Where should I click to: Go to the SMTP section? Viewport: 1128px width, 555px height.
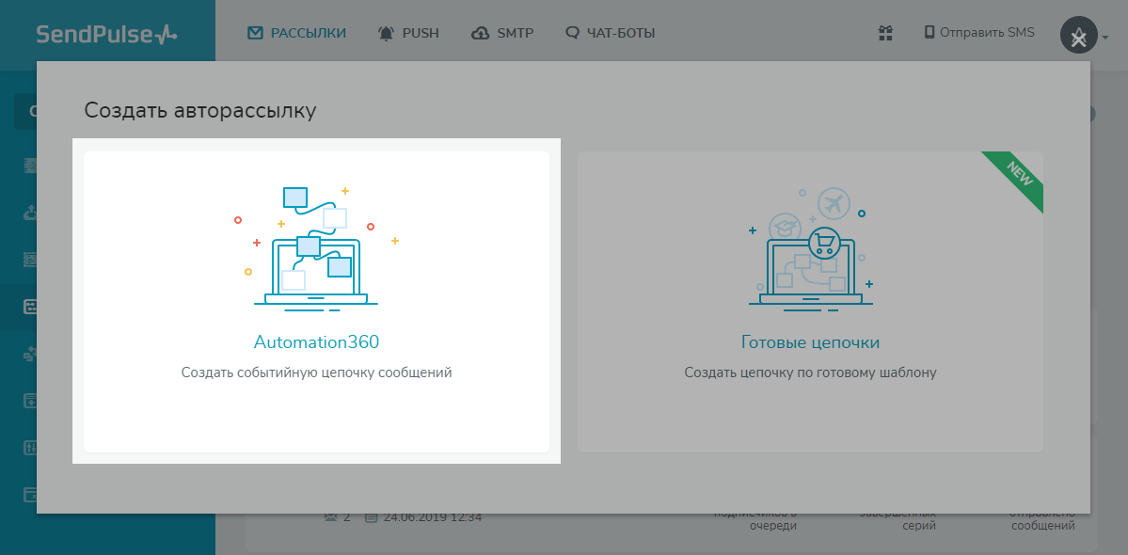(x=502, y=33)
